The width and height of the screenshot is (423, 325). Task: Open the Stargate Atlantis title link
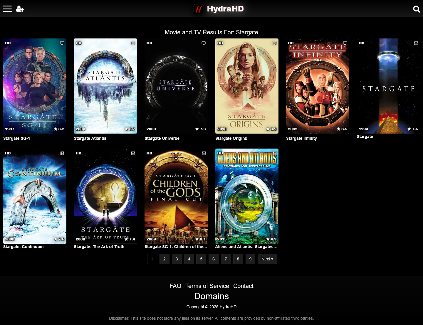coord(90,138)
